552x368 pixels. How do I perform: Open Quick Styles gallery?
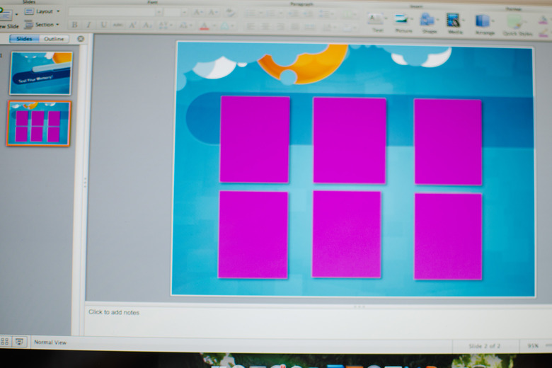point(516,23)
